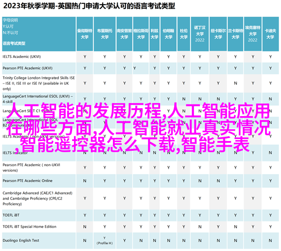Click the Y (Profile H) cell in Duolingo row
The image size is (281, 251).
104,240
